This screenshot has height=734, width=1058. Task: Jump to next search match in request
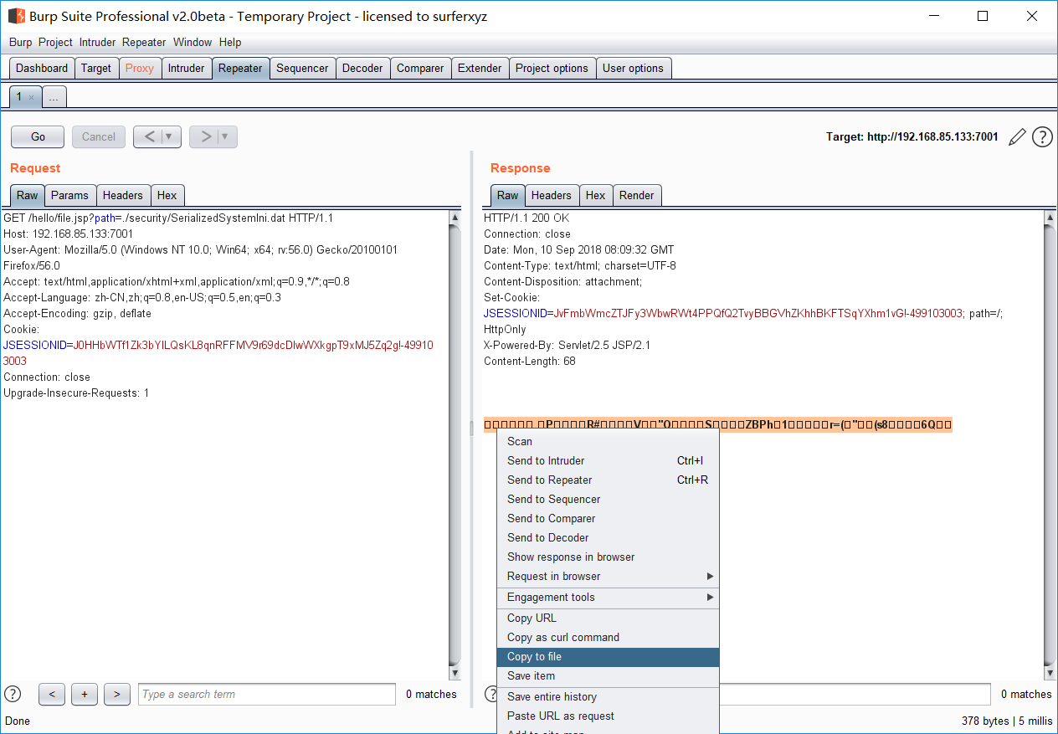pos(117,694)
